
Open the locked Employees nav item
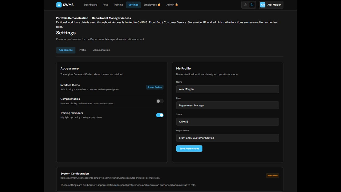(152, 5)
